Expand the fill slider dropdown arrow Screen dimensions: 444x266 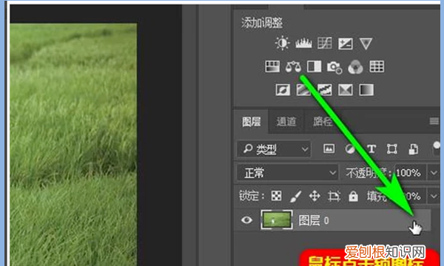pyautogui.click(x=434, y=196)
